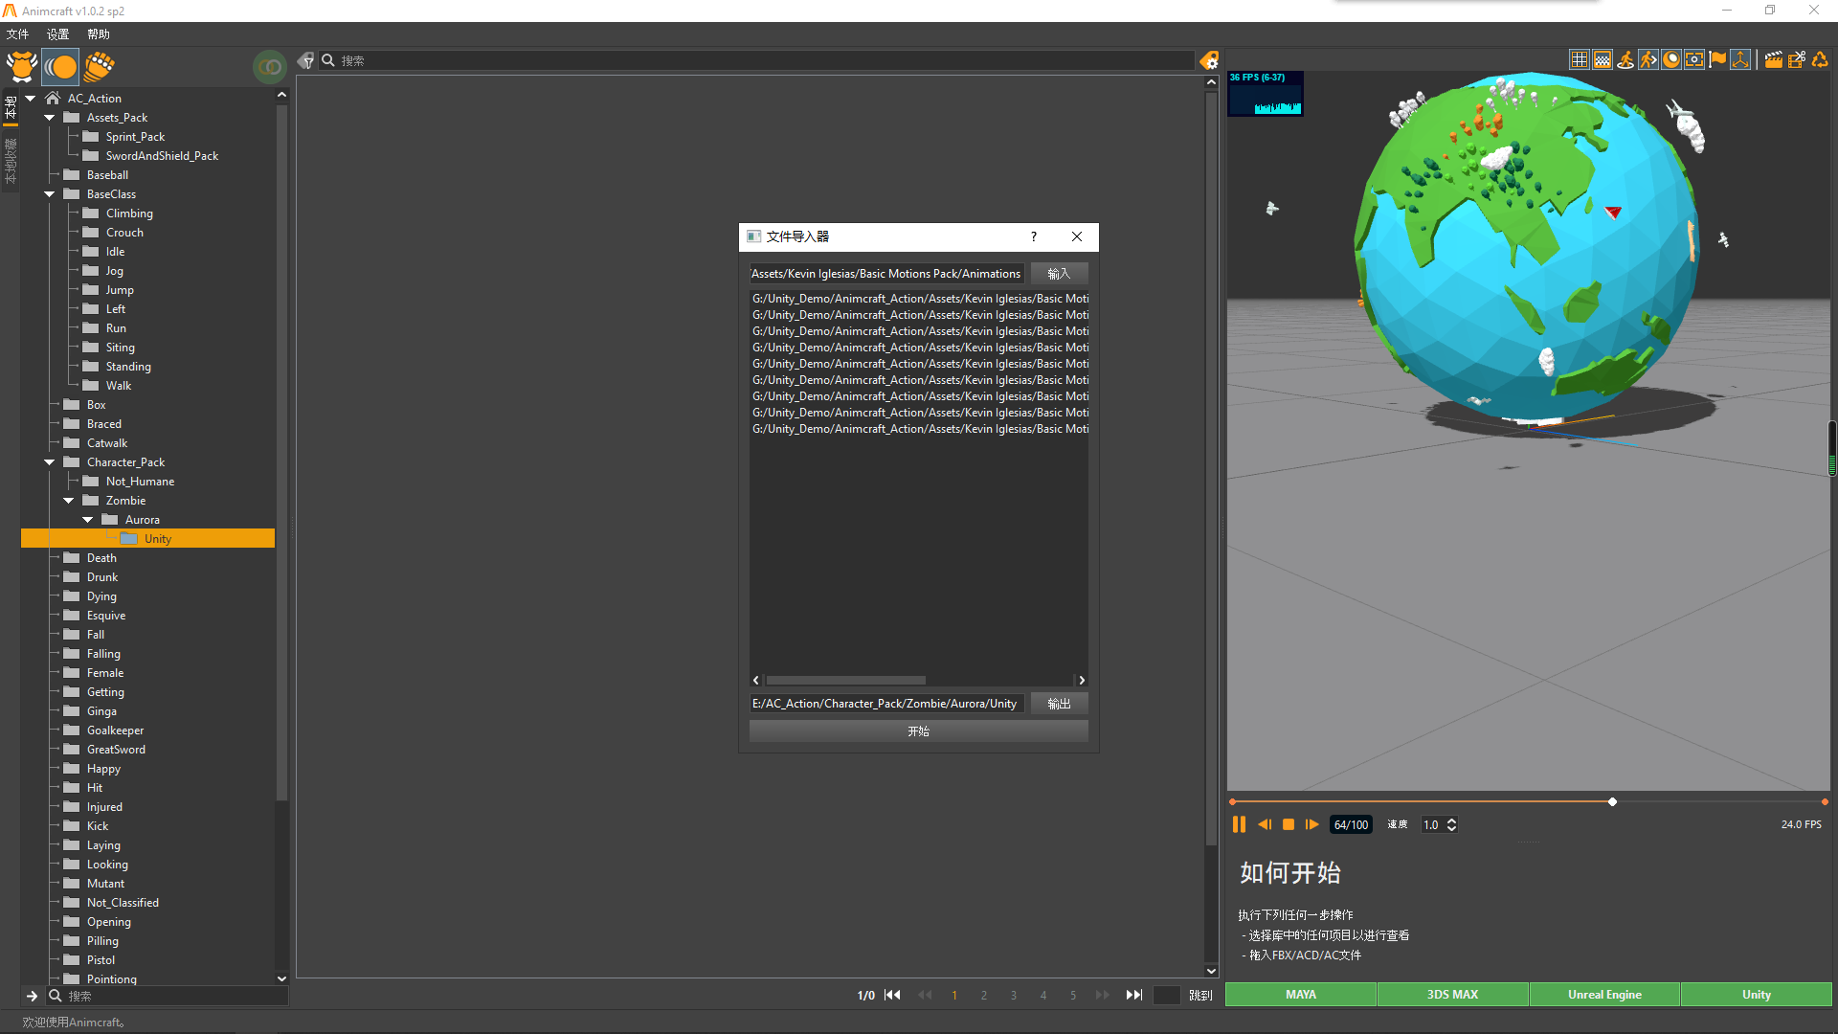Viewport: 1838px width, 1034px height.
Task: Pause the animation playback
Action: (1239, 824)
